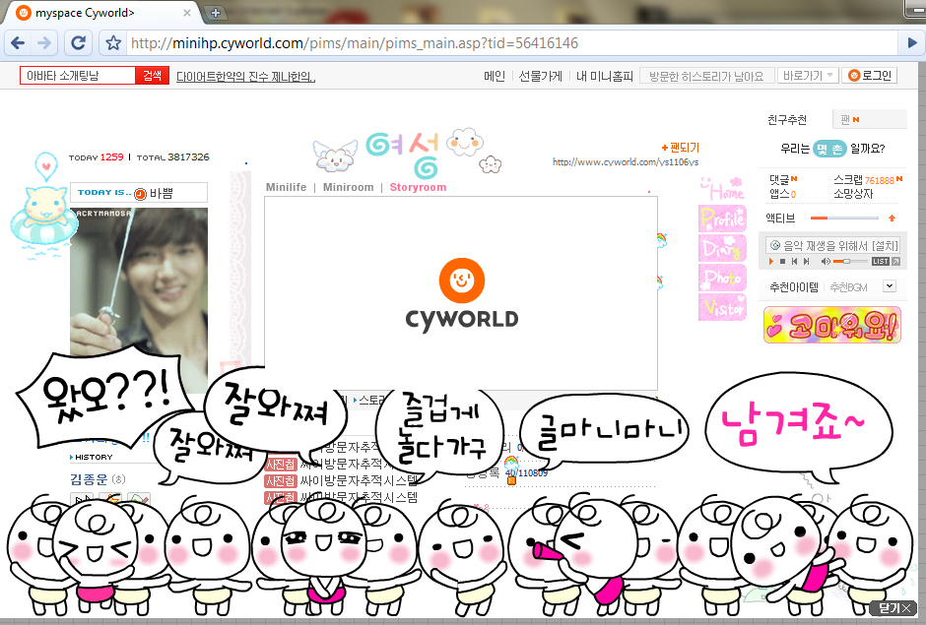The height and width of the screenshot is (625, 926).
Task: Select the 팬 tab
Action: coord(869,119)
